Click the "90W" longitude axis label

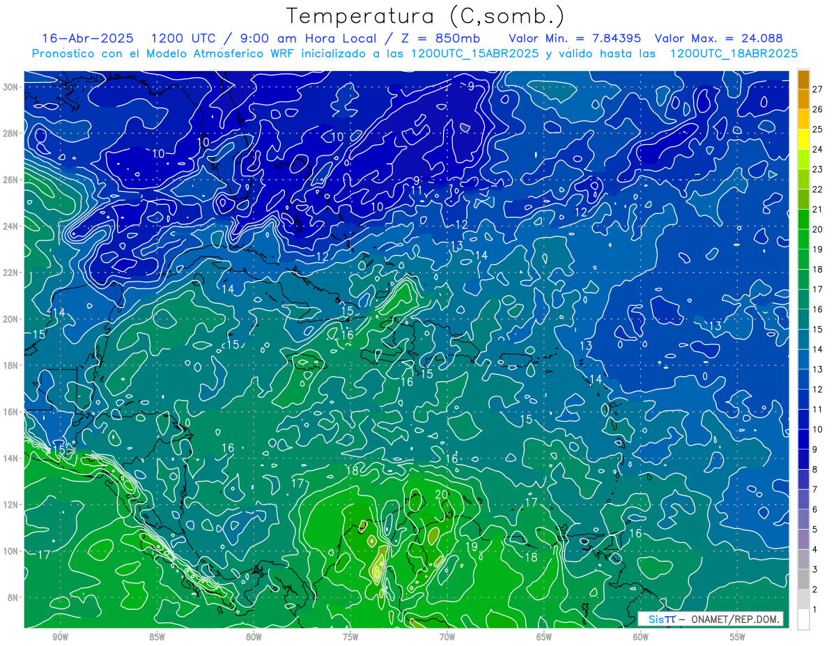pyautogui.click(x=60, y=637)
